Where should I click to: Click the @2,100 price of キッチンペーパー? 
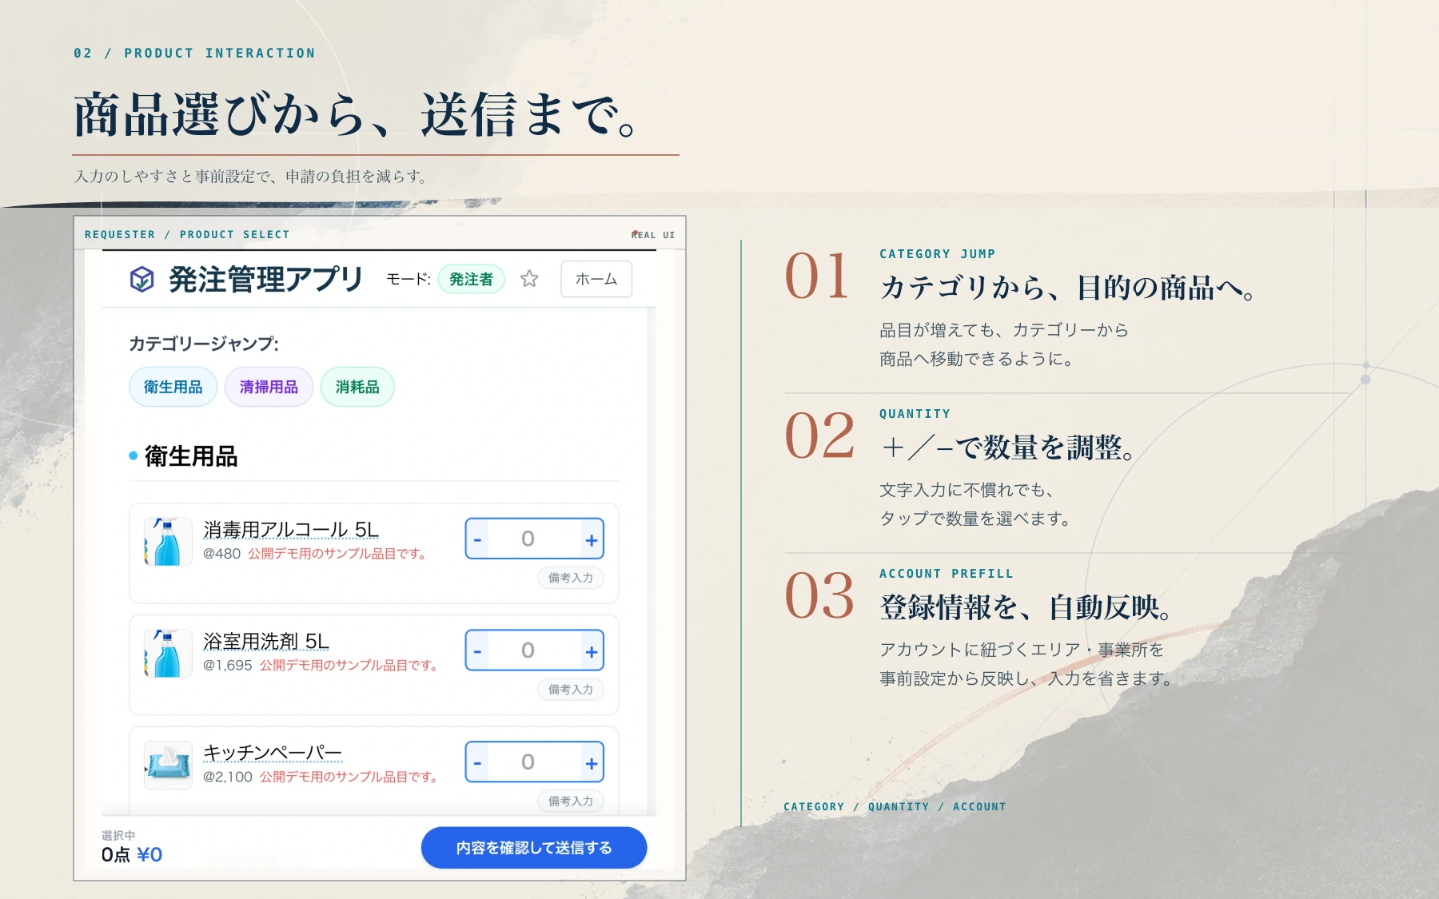228,777
